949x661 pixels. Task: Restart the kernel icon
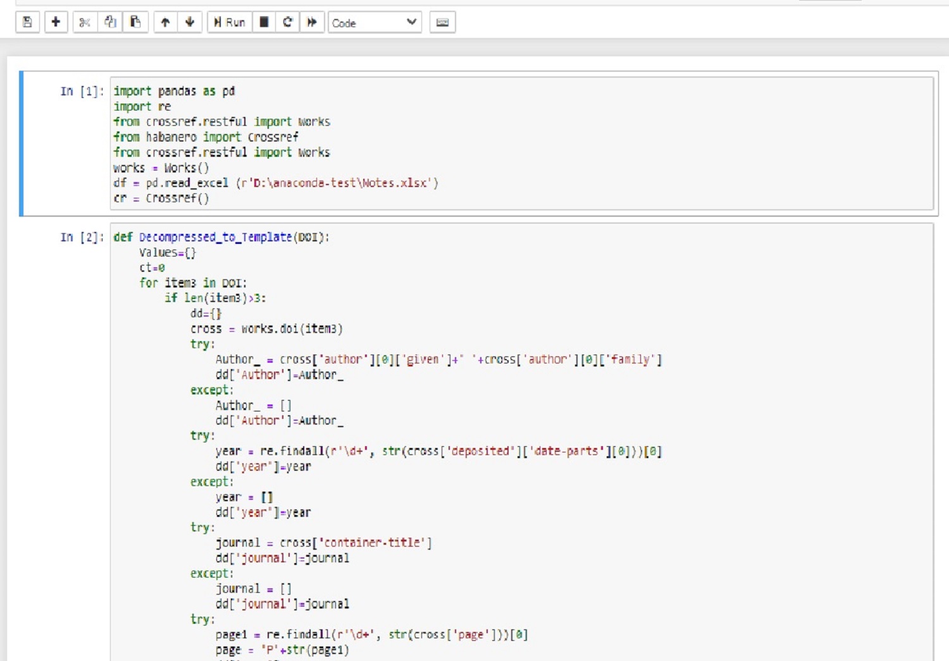(x=288, y=22)
